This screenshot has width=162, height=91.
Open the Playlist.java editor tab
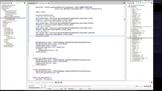[31, 3]
